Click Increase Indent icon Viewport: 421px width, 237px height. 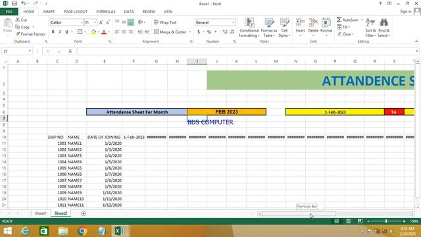click(x=147, y=32)
